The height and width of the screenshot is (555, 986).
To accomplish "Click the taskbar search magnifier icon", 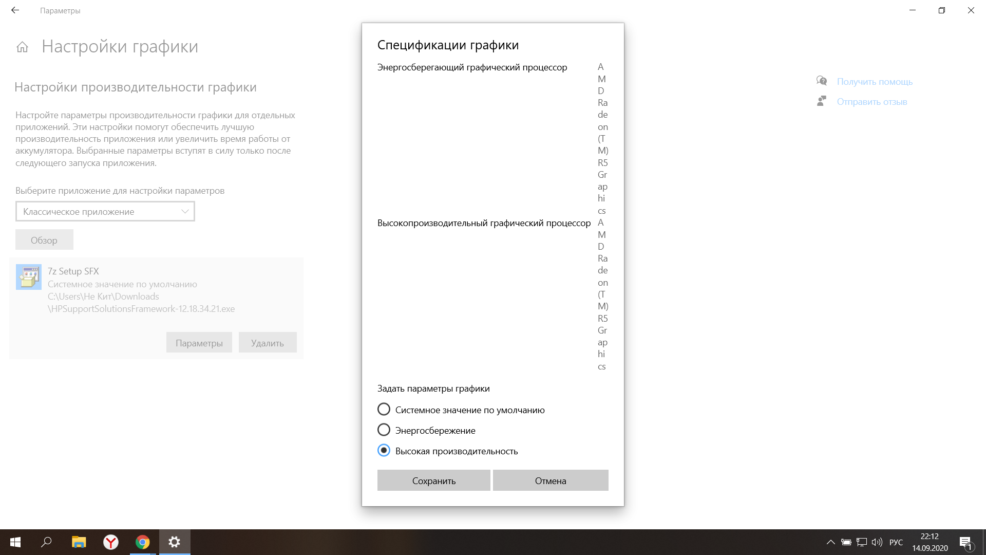I will pos(46,542).
